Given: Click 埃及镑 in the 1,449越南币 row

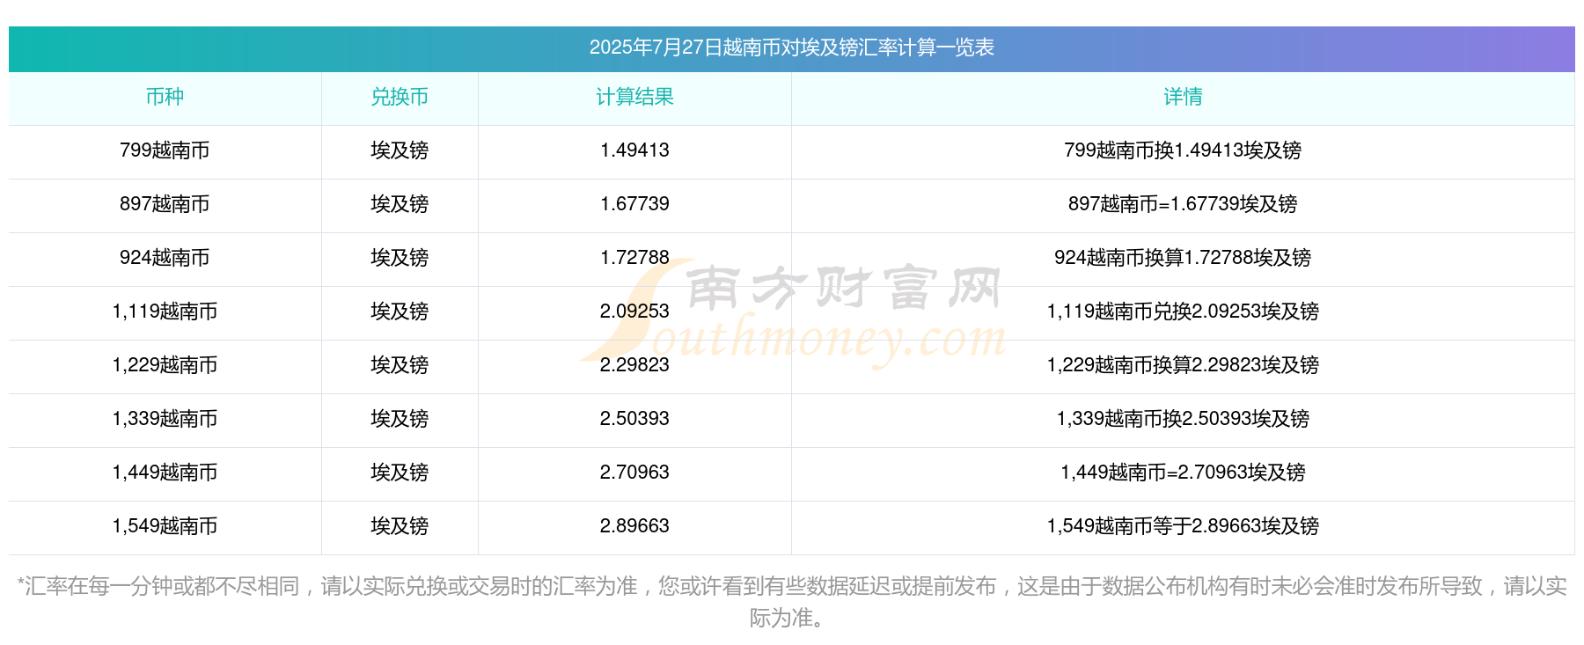Looking at the screenshot, I should (x=400, y=473).
